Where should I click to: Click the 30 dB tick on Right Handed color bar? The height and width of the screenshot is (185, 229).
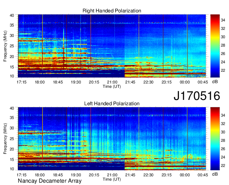(x=223, y=37)
